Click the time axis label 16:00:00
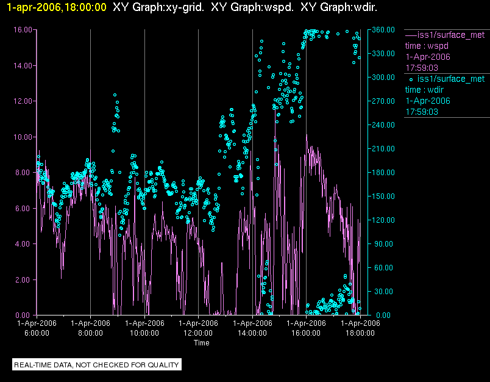The image size is (490, 382). click(x=306, y=333)
